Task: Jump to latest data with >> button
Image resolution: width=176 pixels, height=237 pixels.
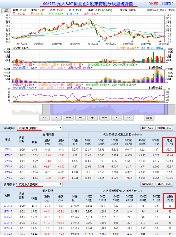Action: 128,118
